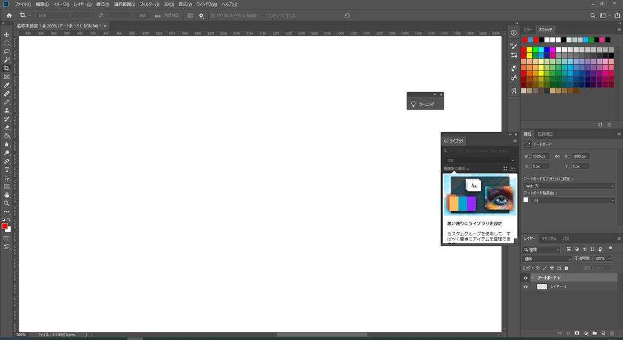This screenshot has width=623, height=340.
Task: Select the Eraser tool
Action: [7, 128]
